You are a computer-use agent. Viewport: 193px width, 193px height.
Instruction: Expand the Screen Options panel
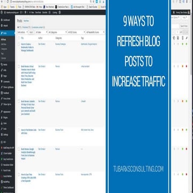pyautogui.click(x=176, y=18)
